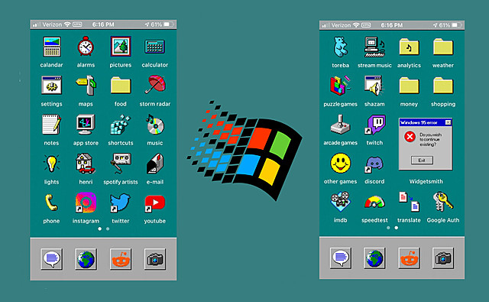Open the henri house icon
Viewport: 489px width, 302px height.
86,164
